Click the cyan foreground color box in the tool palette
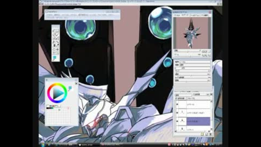This screenshot has width=261, height=147. pos(54,58)
